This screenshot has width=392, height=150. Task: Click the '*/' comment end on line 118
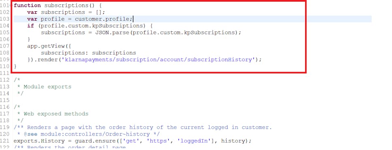(20, 121)
